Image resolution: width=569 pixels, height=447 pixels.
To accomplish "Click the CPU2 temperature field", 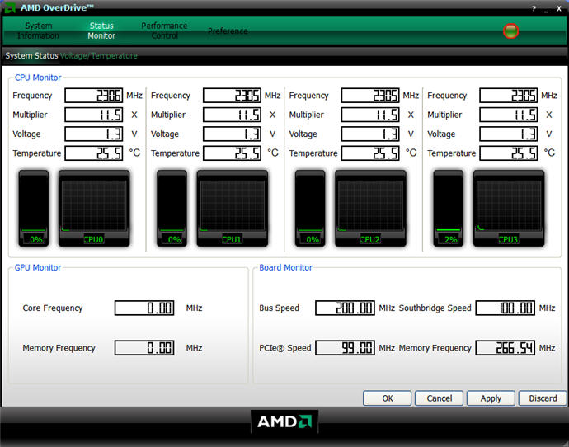I will (x=370, y=153).
